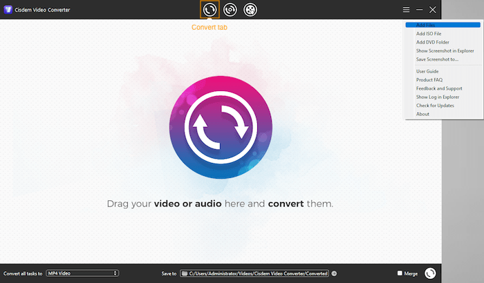Image resolution: width=484 pixels, height=283 pixels.
Task: Switch to the Convert tab icon
Action: pyautogui.click(x=210, y=10)
